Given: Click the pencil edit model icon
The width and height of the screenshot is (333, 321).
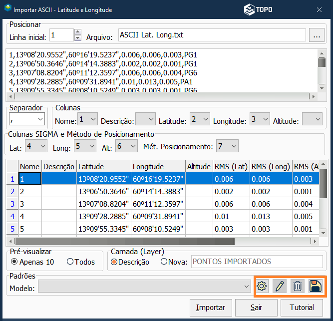Looking at the screenshot, I should pos(280,286).
